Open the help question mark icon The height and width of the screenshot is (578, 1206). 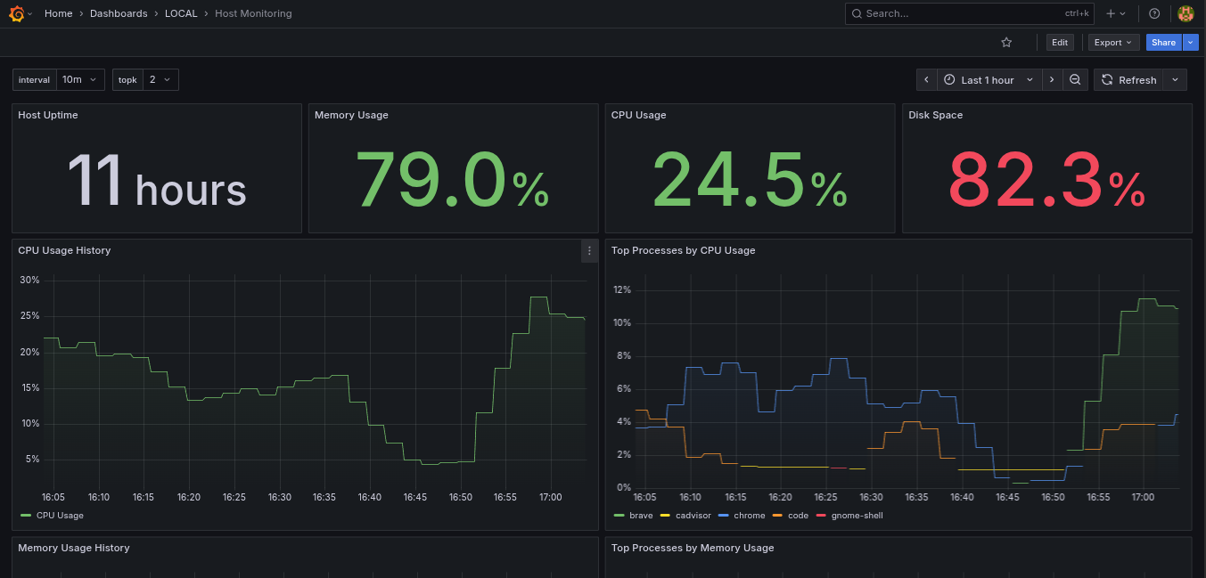click(x=1154, y=13)
